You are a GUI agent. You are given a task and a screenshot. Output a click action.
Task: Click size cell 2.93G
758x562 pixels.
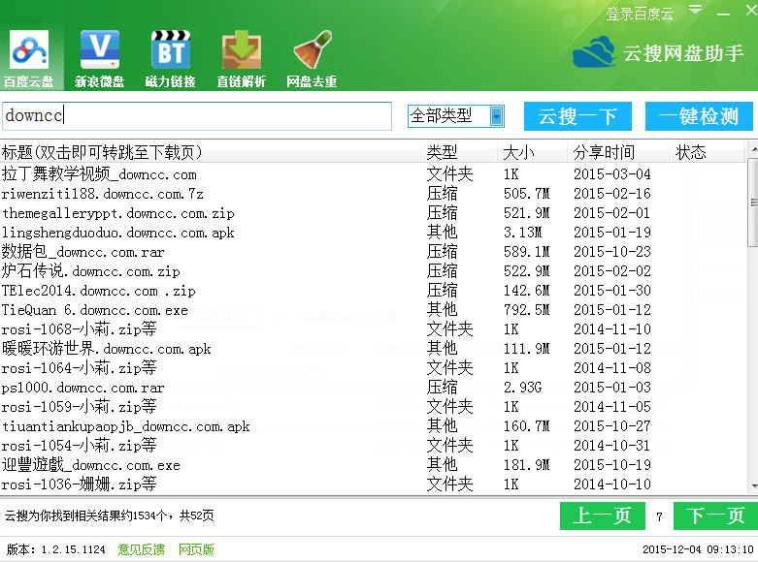[522, 388]
